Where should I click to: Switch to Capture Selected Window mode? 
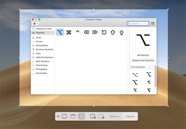[73, 116]
